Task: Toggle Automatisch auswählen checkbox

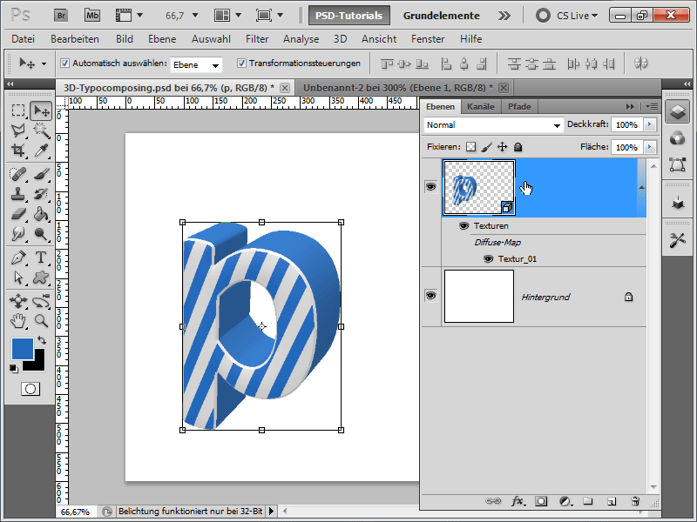Action: coord(64,63)
